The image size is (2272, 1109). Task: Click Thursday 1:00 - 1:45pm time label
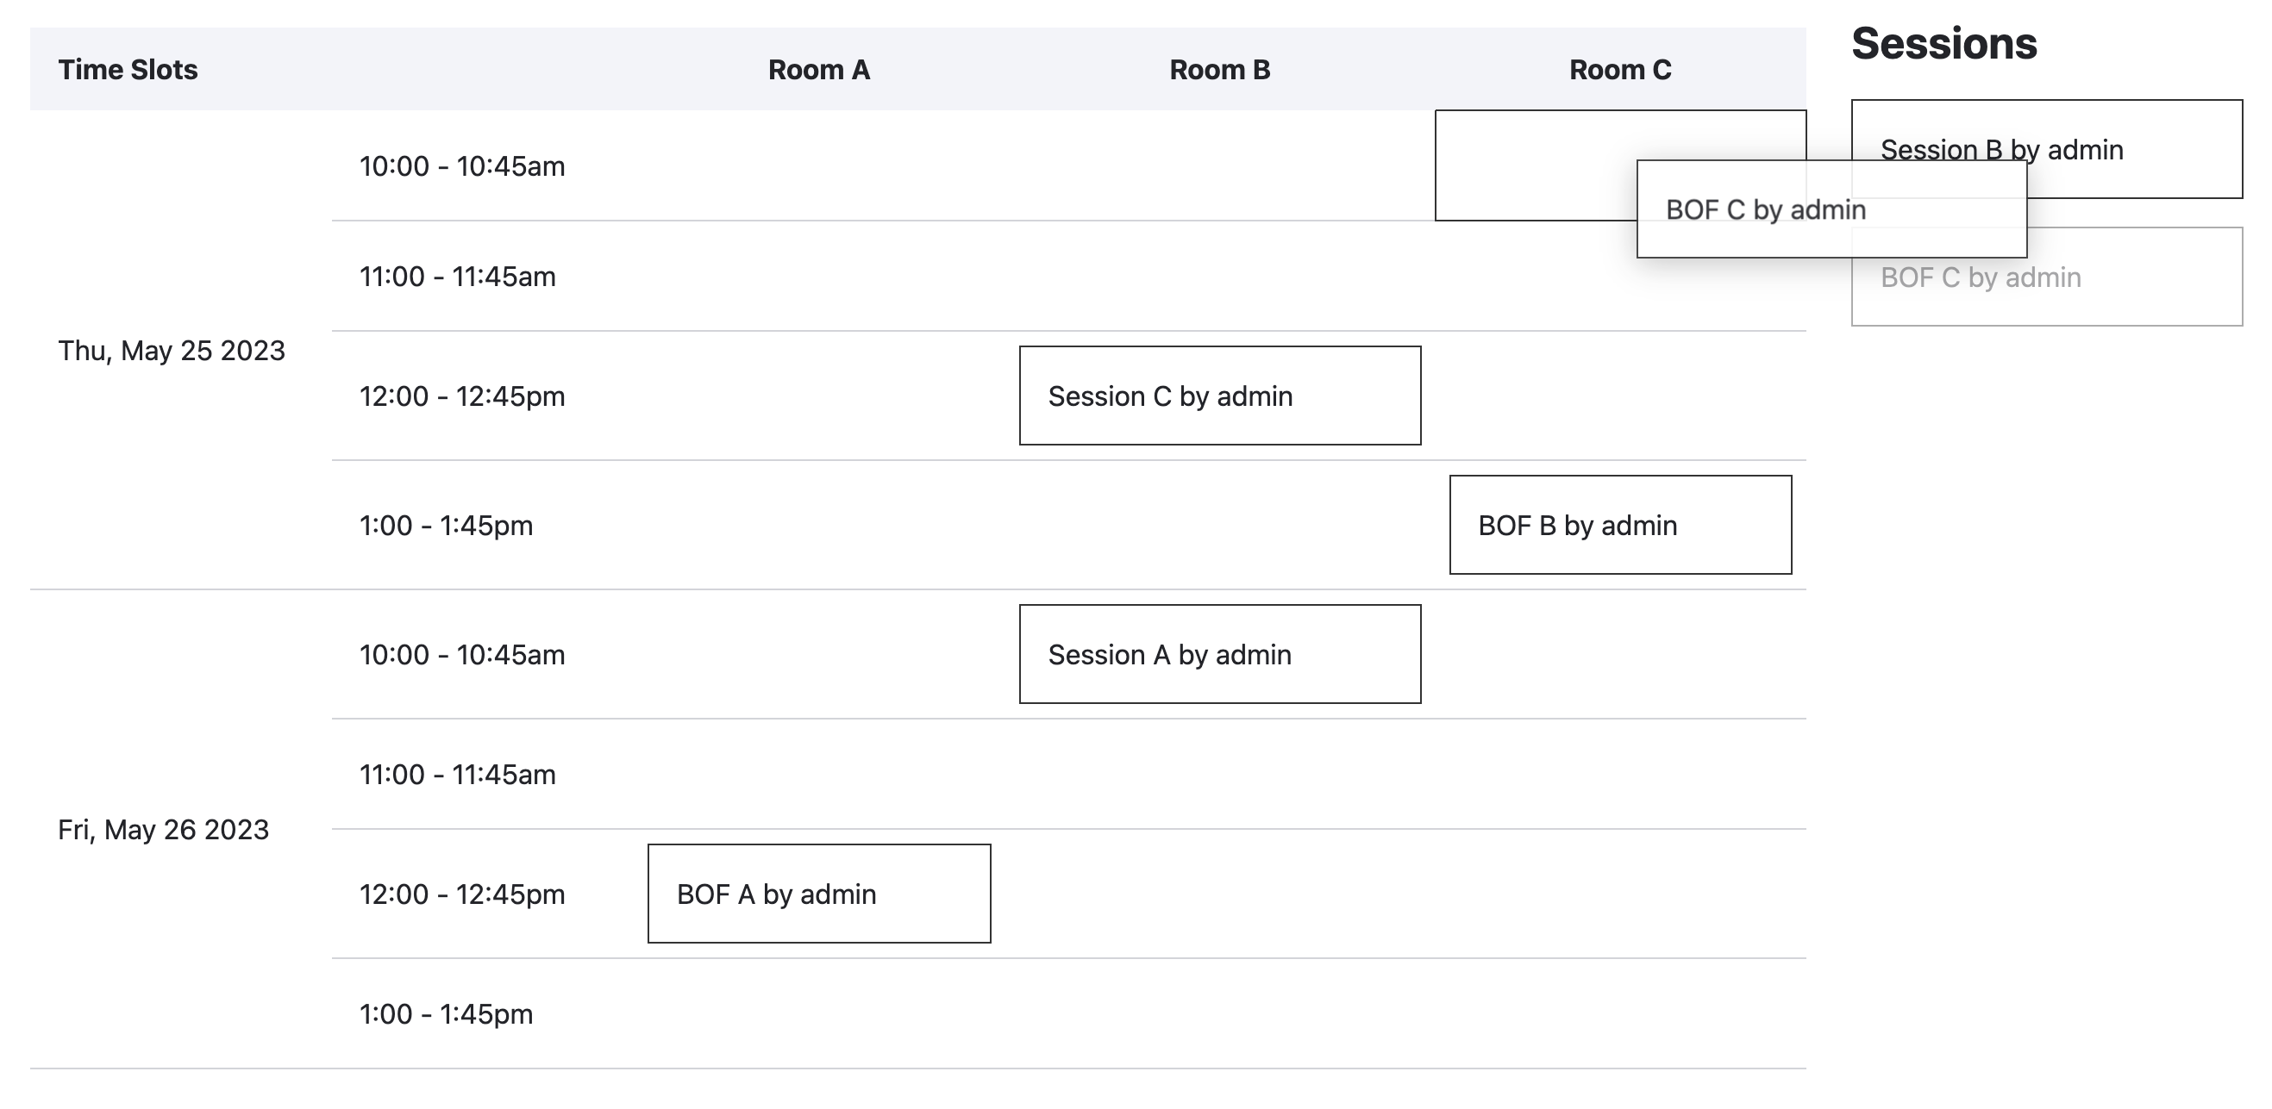(x=447, y=526)
